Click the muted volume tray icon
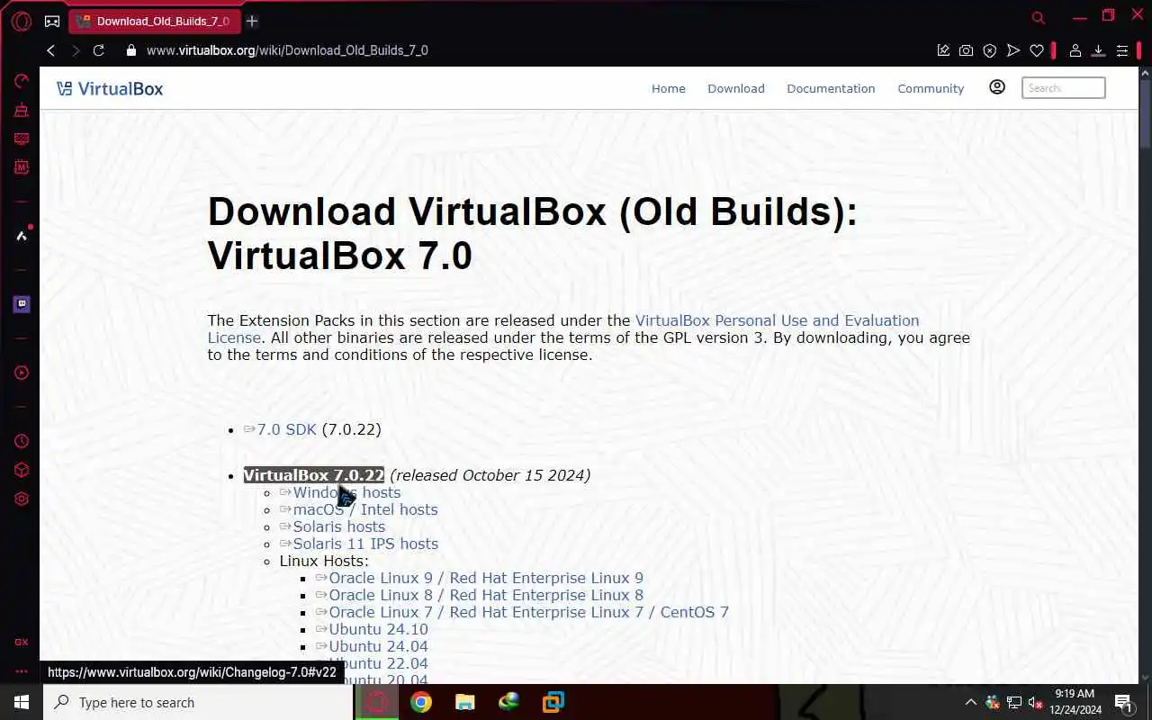Screen dimensions: 1152x720 pos(1035,702)
